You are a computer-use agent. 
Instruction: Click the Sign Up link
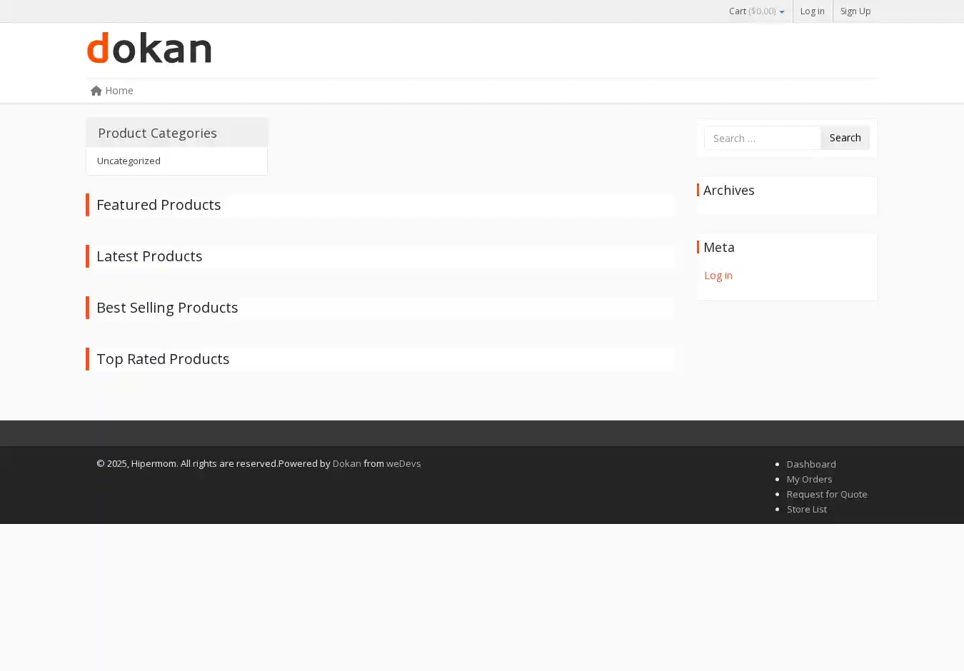pos(855,11)
